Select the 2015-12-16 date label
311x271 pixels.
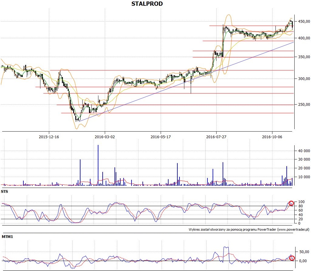point(49,137)
